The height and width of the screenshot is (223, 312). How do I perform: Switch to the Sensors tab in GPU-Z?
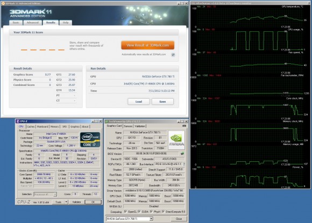point(128,126)
